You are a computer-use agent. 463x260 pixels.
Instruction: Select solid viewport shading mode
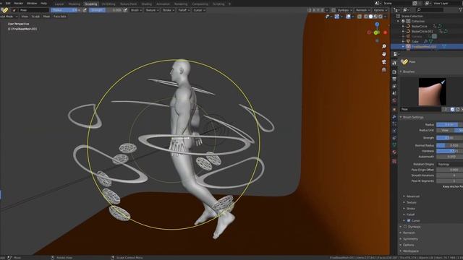point(370,17)
